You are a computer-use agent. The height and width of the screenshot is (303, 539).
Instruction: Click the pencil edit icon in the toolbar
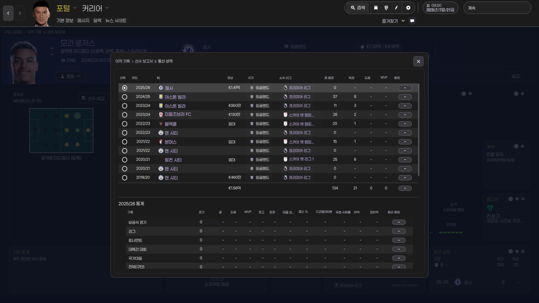tap(396, 8)
